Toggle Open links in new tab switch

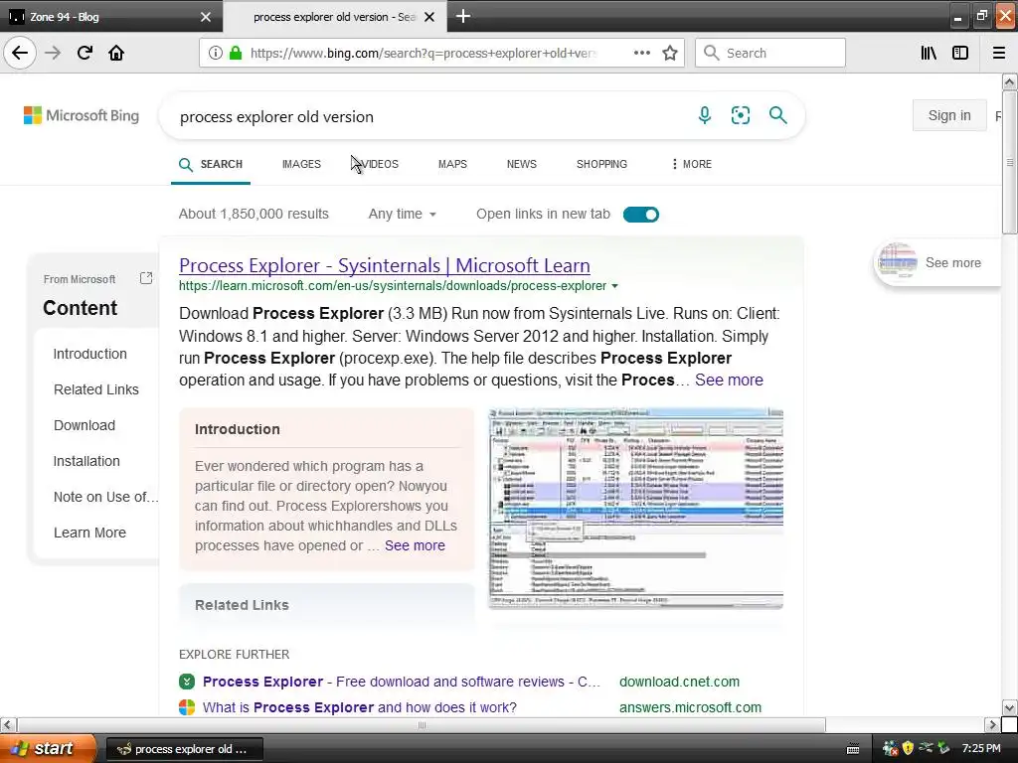pos(641,215)
